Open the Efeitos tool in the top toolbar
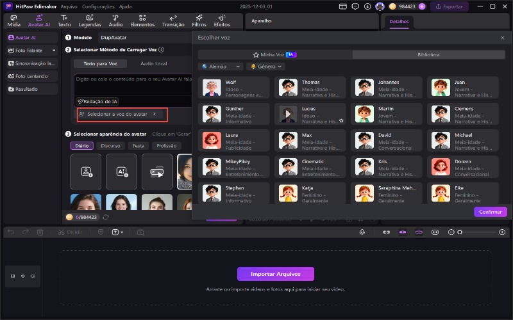 click(222, 20)
